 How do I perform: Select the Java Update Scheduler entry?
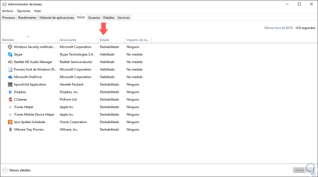click(x=30, y=122)
